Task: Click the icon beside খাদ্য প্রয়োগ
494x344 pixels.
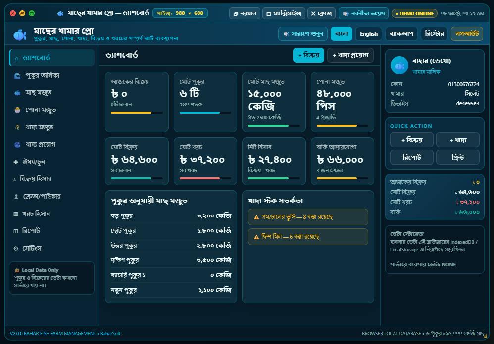Action: tap(17, 145)
